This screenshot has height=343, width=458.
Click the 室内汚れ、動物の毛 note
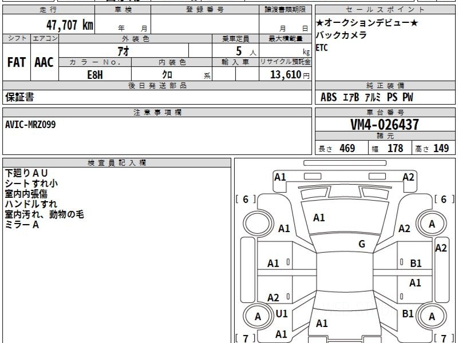tap(45, 214)
